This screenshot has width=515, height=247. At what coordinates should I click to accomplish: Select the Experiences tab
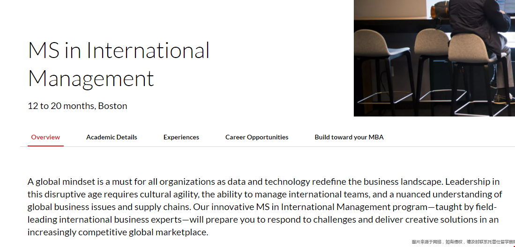point(181,137)
